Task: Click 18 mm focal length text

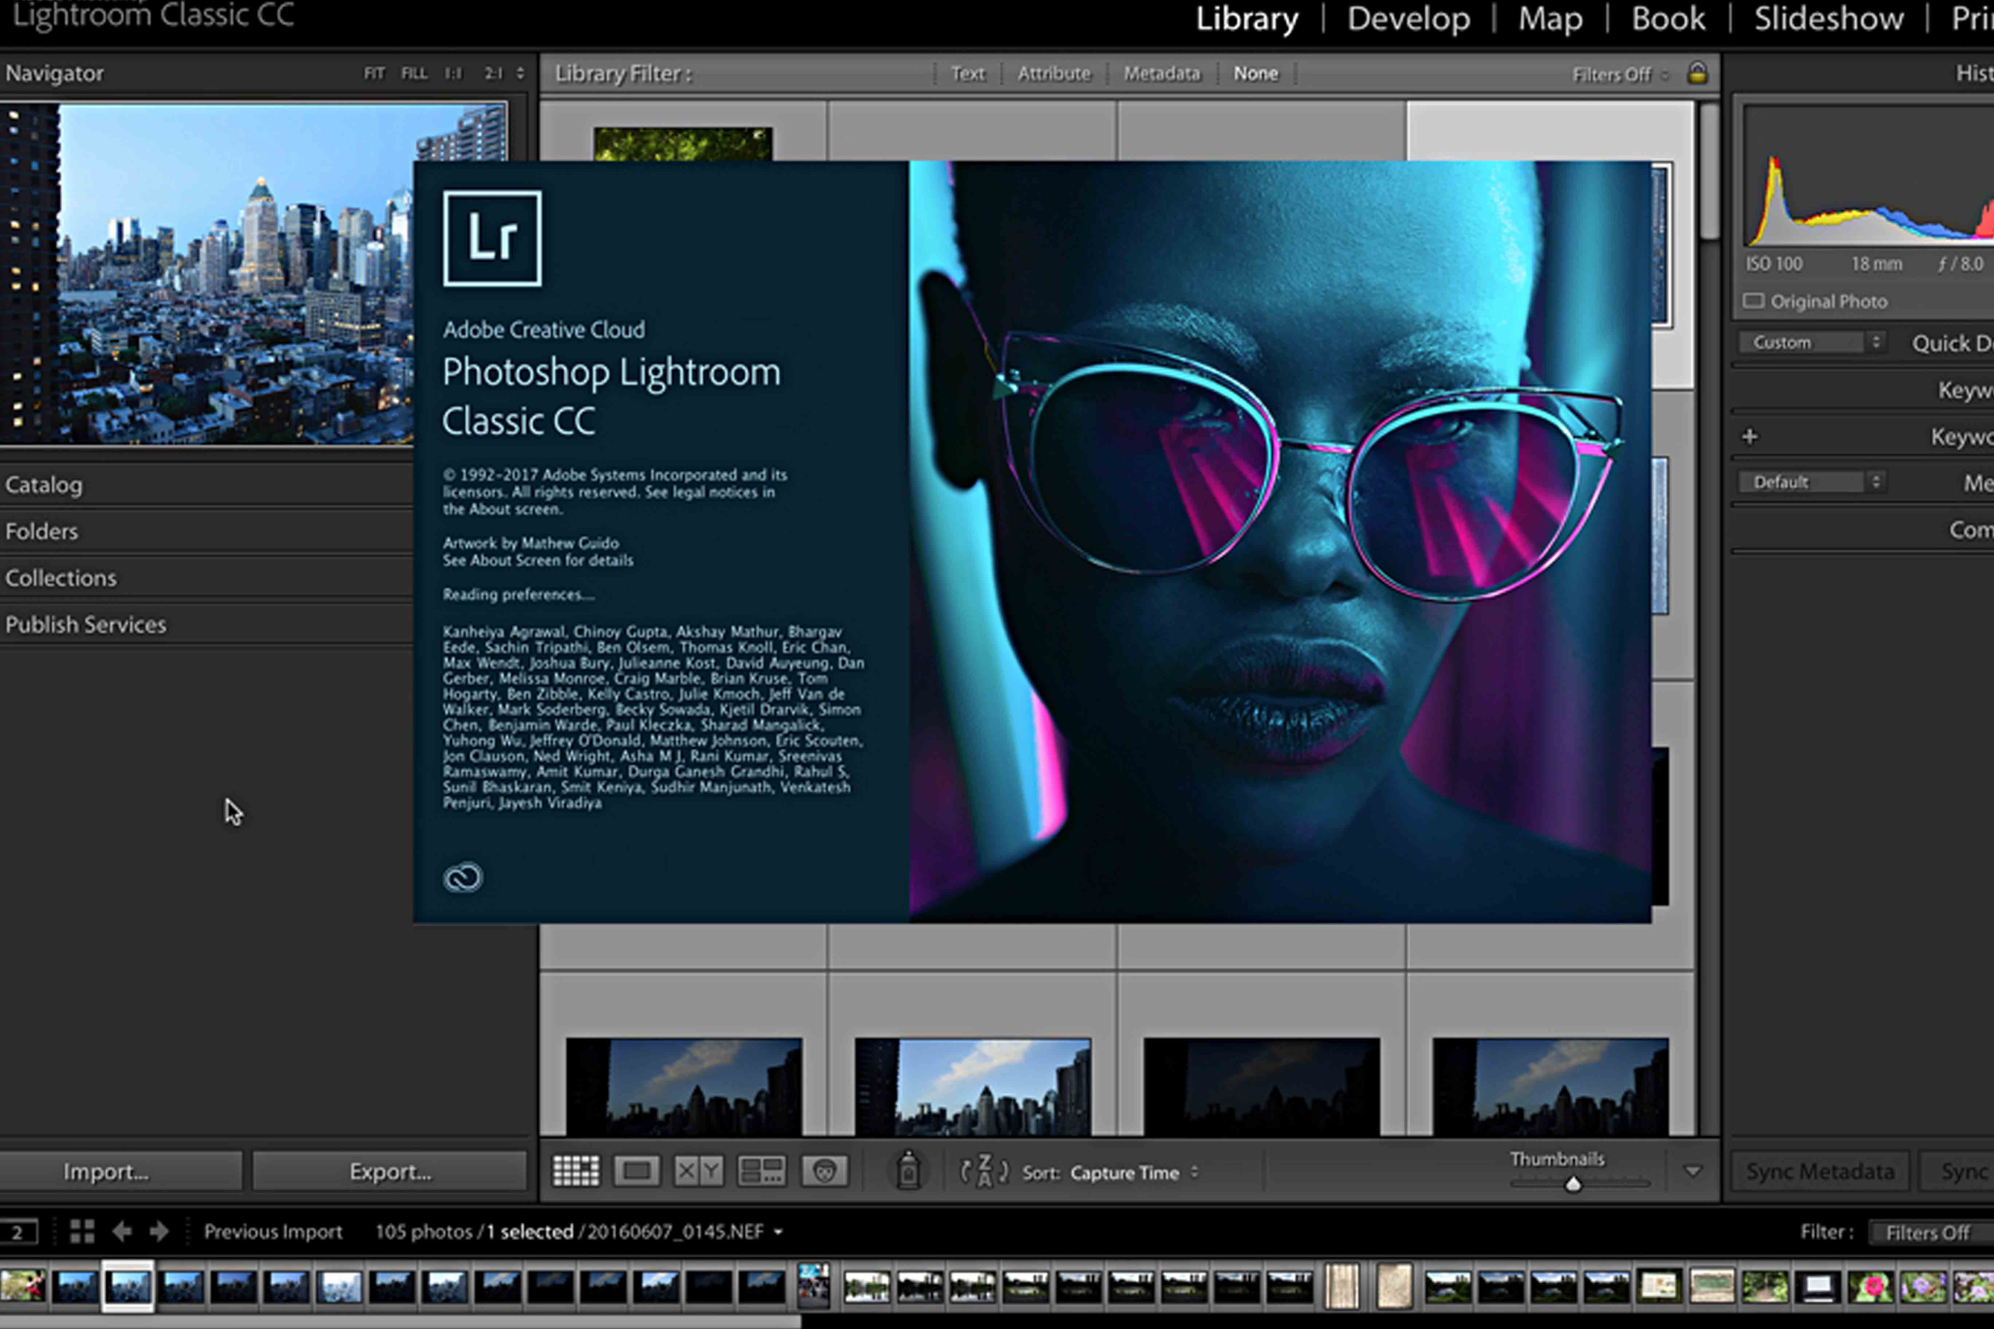Action: pos(1876,264)
